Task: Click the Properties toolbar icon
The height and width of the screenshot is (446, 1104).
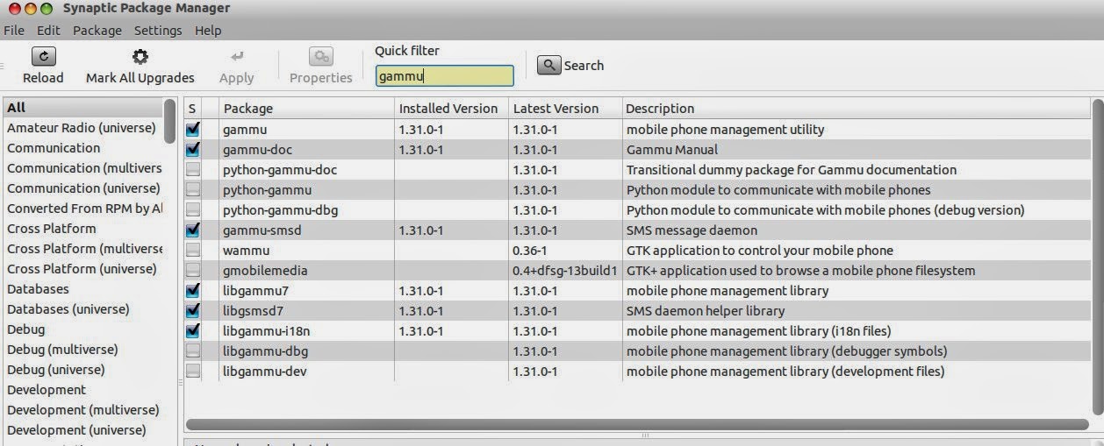Action: coord(321,56)
